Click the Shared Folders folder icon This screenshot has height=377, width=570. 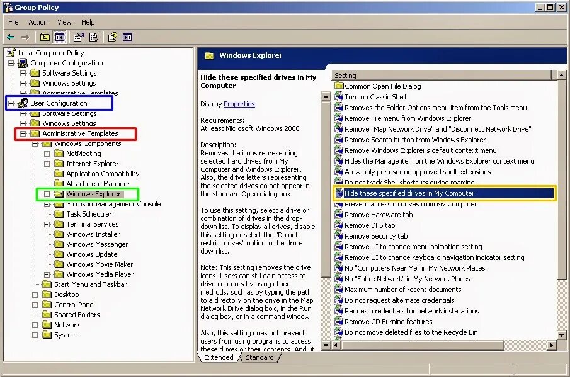tap(47, 315)
